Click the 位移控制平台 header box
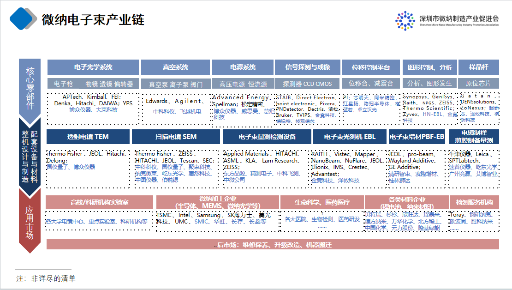Screen dimensions: 512x290 coord(370,67)
